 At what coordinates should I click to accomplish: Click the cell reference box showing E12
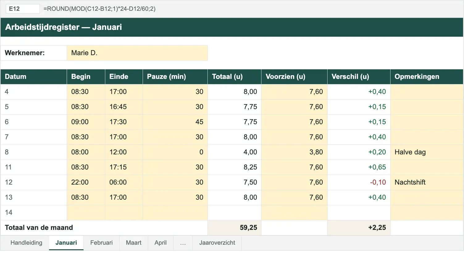point(23,9)
